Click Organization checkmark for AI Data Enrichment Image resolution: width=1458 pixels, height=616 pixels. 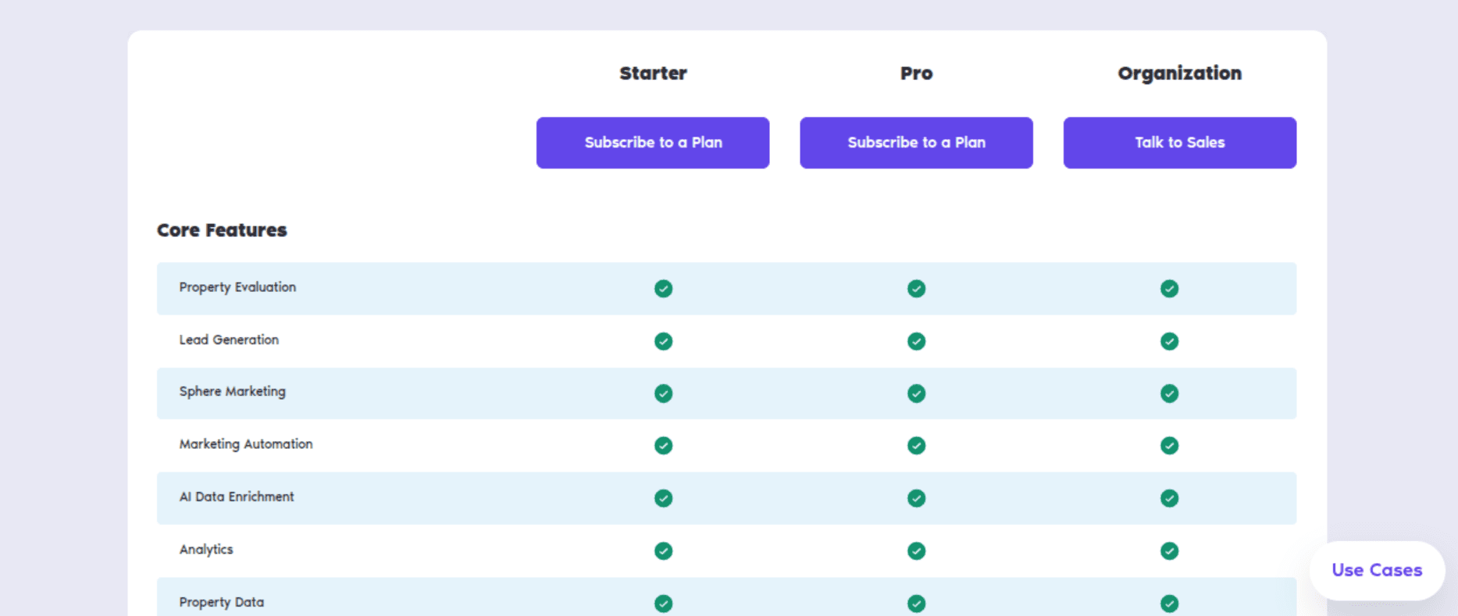[1169, 498]
